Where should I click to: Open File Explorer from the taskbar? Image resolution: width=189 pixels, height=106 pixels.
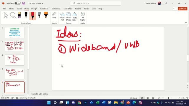[116, 103]
